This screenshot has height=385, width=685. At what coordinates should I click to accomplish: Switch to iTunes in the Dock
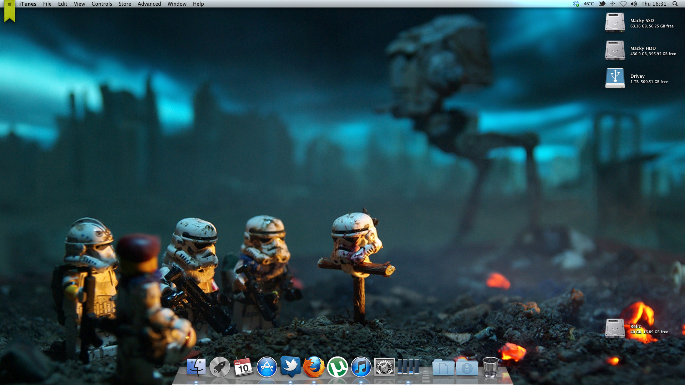point(361,367)
